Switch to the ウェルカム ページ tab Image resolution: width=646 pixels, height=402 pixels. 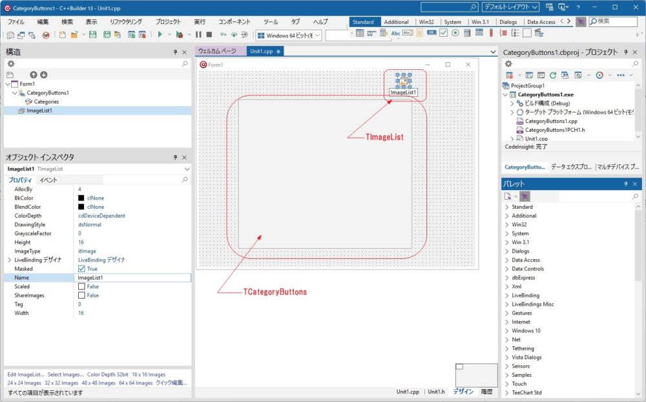(217, 51)
